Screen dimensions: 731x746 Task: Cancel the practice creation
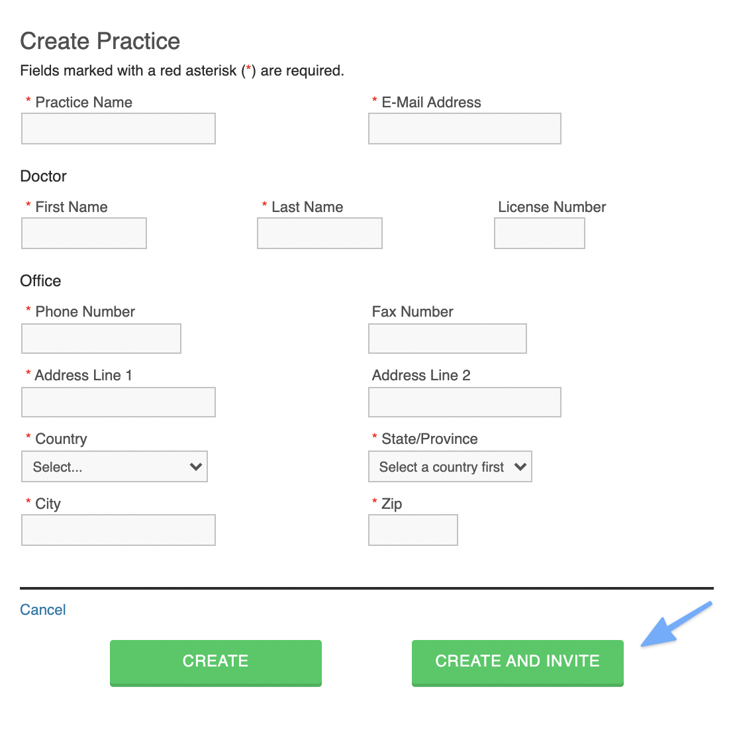[x=43, y=610]
